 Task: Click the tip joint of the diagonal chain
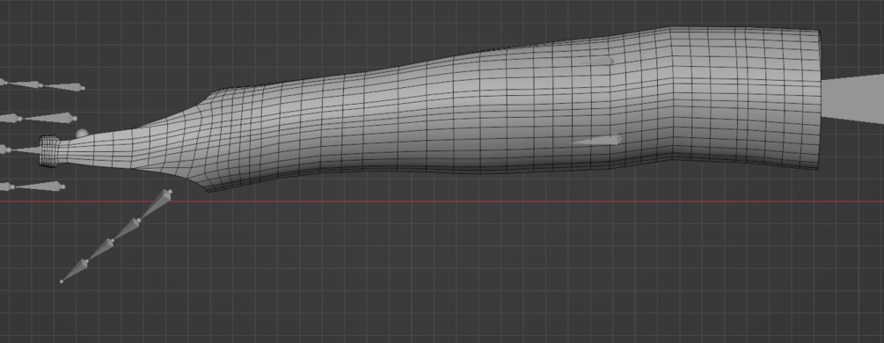click(62, 281)
